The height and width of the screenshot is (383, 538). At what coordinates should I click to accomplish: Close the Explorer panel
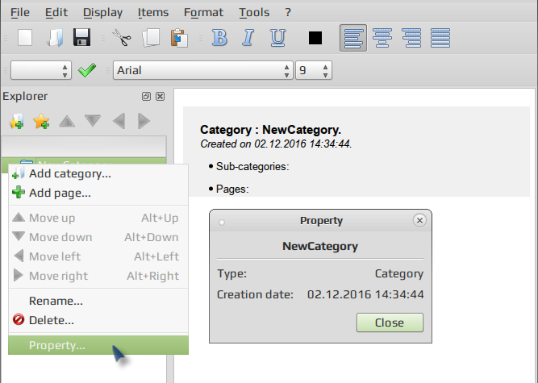(x=160, y=96)
